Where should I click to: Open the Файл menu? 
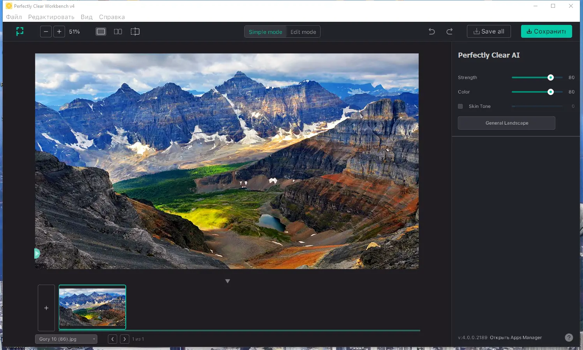(14, 17)
